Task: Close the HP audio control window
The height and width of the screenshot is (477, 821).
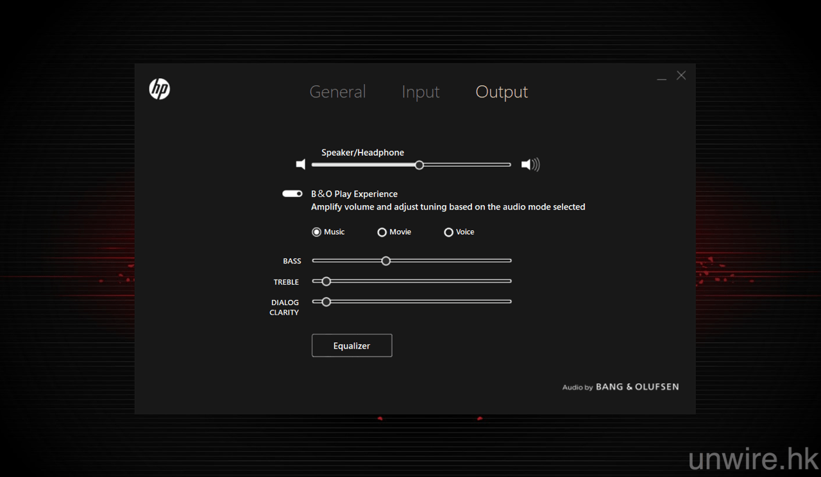Action: point(681,76)
